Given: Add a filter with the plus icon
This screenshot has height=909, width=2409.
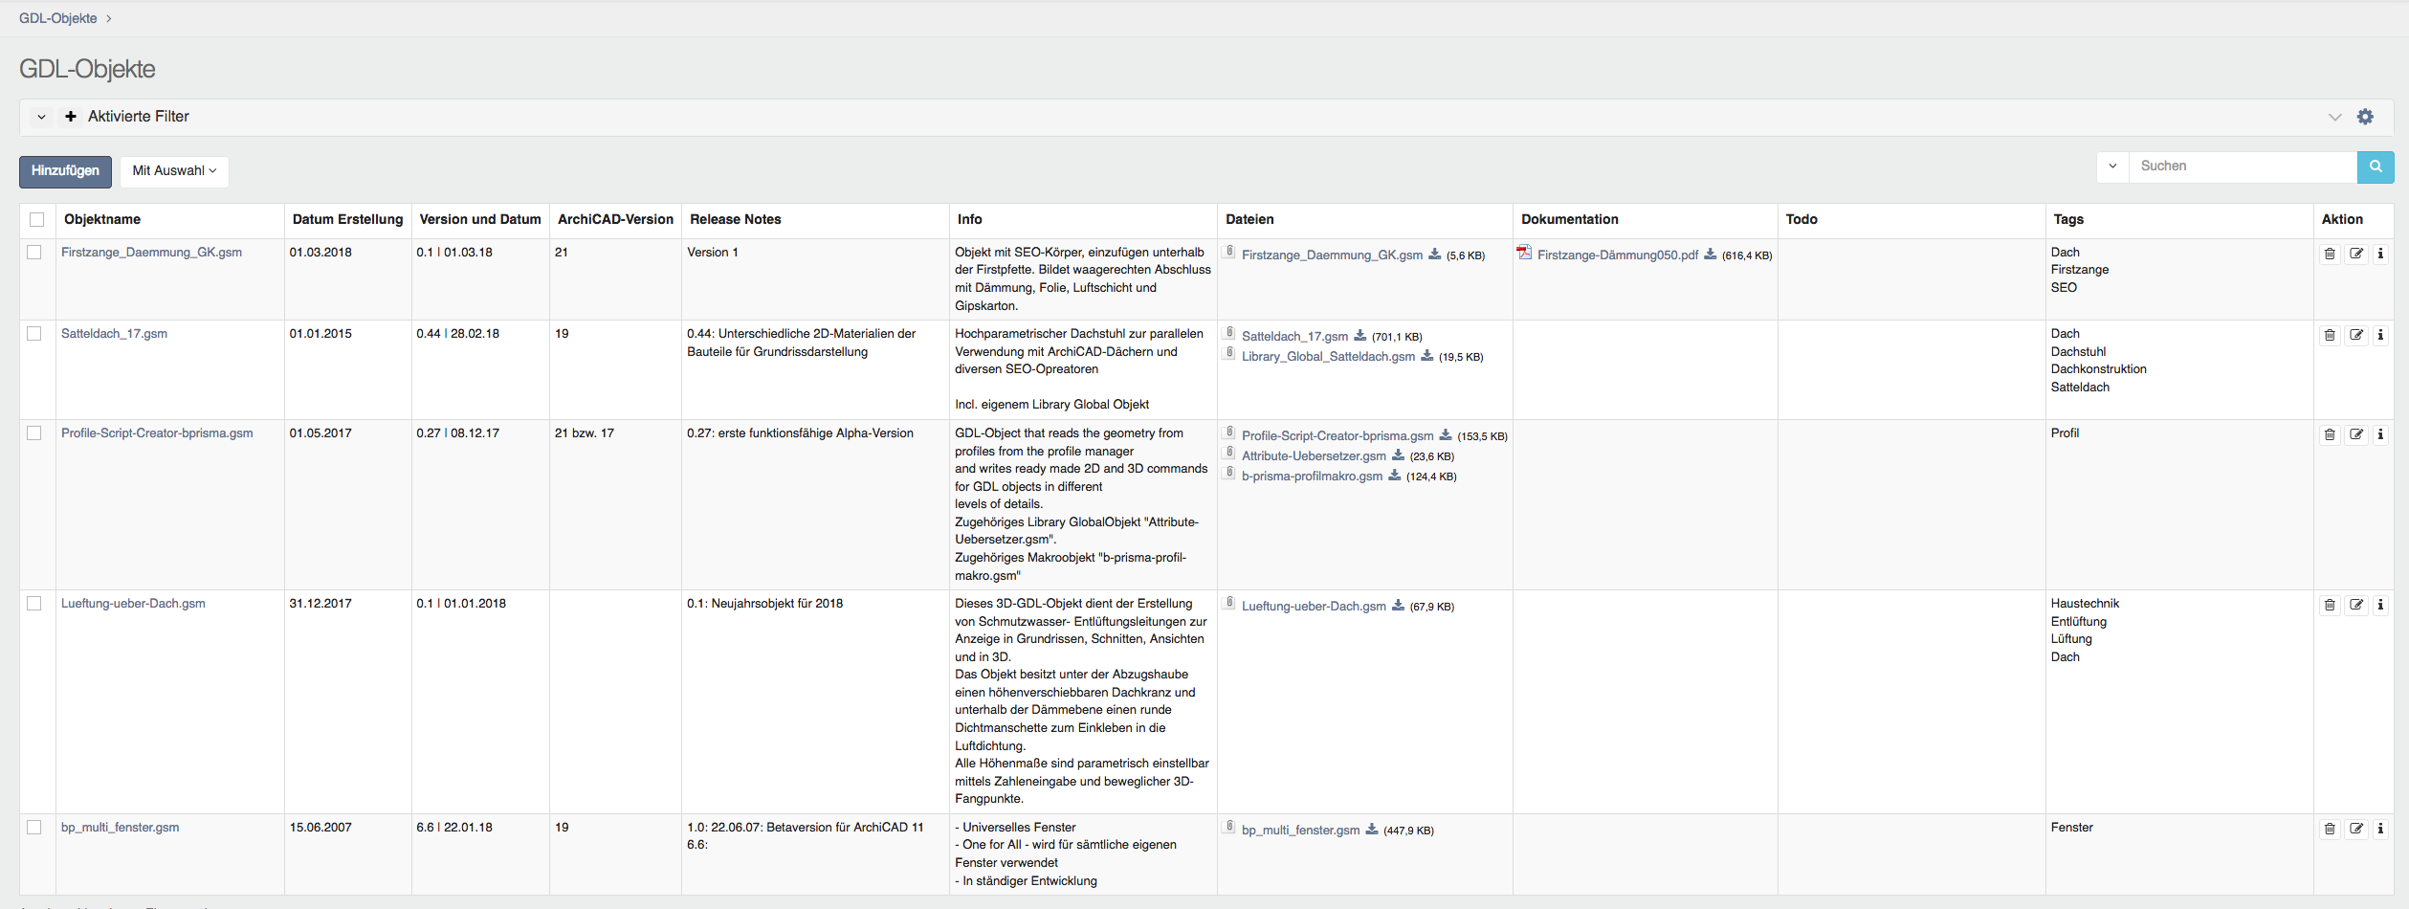Looking at the screenshot, I should (x=71, y=117).
